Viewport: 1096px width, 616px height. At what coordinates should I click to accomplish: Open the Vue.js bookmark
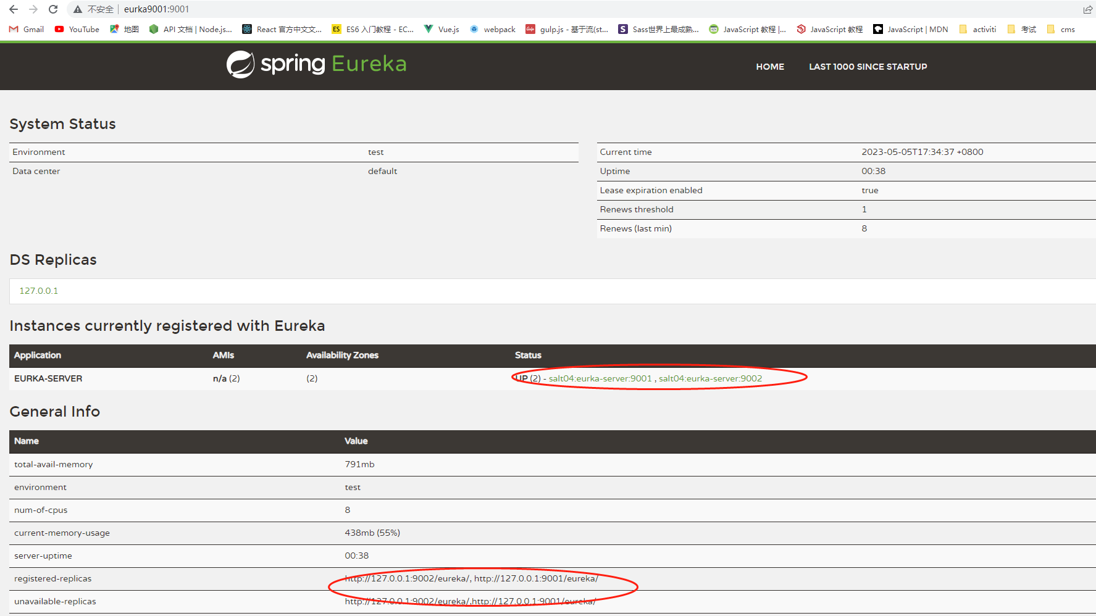click(441, 29)
